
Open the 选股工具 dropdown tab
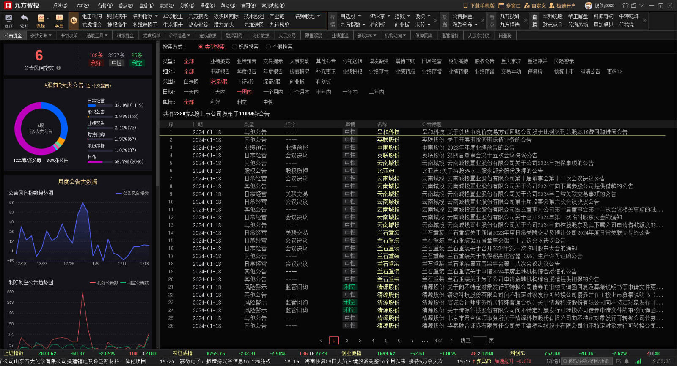point(97,36)
